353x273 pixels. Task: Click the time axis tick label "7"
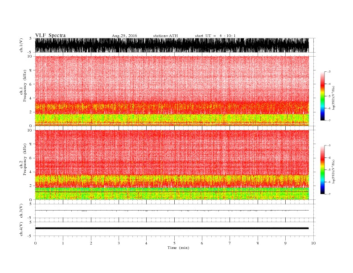[x=230, y=243]
